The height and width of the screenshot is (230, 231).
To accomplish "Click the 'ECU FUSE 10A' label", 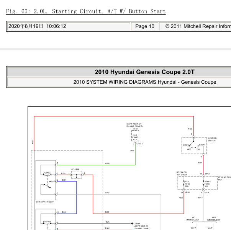I will tap(187, 184).
